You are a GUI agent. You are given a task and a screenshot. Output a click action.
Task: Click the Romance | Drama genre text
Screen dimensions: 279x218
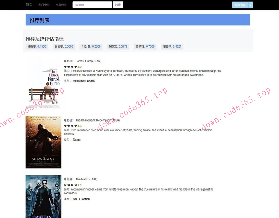point(84,81)
